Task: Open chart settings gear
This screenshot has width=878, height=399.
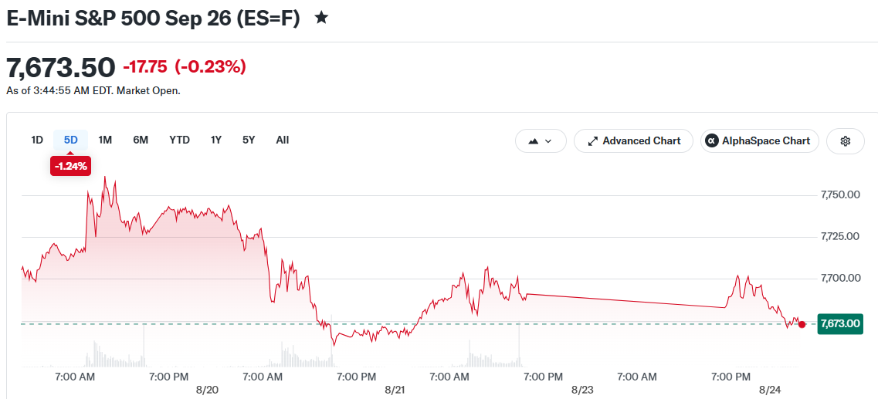Action: coord(846,141)
